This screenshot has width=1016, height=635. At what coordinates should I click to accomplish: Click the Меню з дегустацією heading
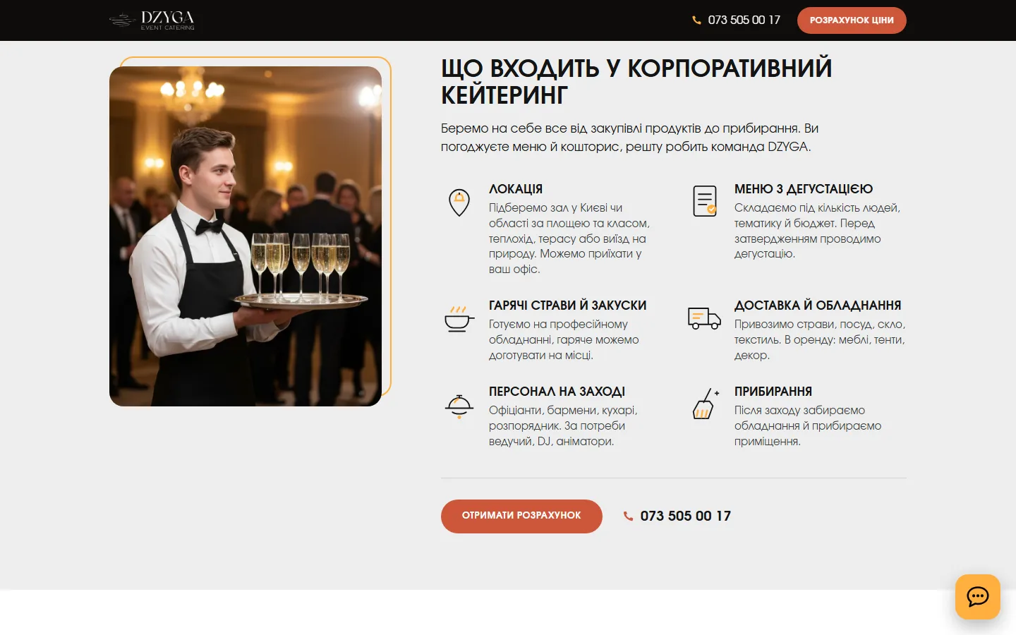coord(804,189)
